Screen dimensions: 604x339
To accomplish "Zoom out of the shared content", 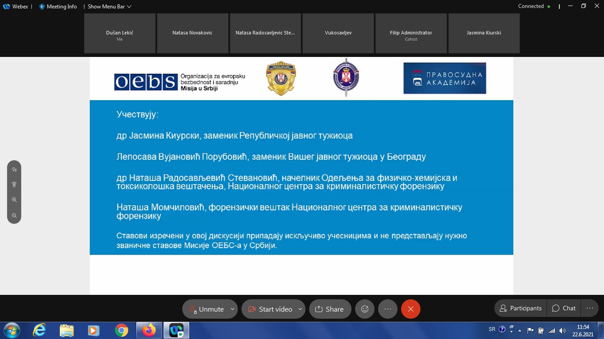I will (x=14, y=215).
